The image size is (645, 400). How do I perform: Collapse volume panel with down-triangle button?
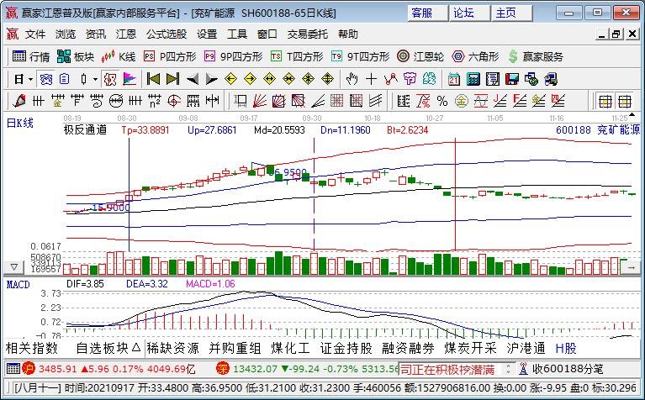point(14,267)
